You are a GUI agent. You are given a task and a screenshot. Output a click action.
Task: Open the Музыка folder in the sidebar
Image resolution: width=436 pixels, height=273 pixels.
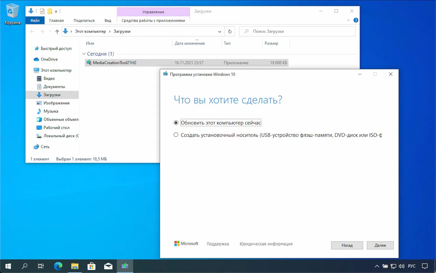51,111
